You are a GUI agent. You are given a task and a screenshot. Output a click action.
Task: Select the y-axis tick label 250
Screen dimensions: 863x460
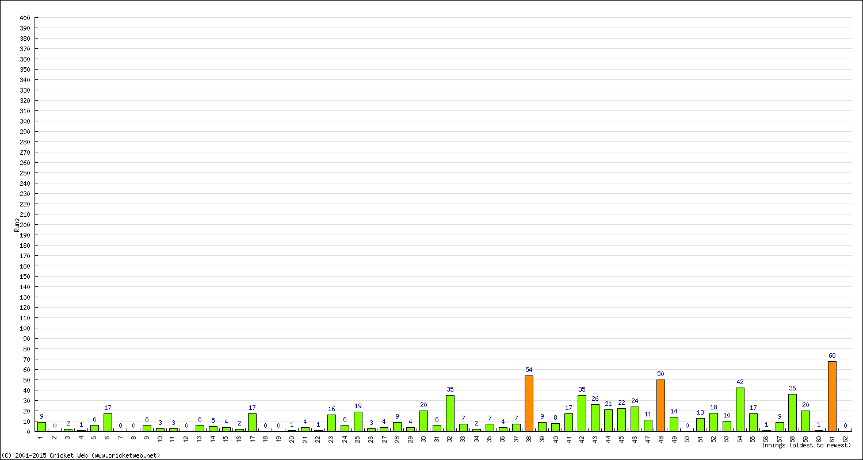pyautogui.click(x=25, y=173)
